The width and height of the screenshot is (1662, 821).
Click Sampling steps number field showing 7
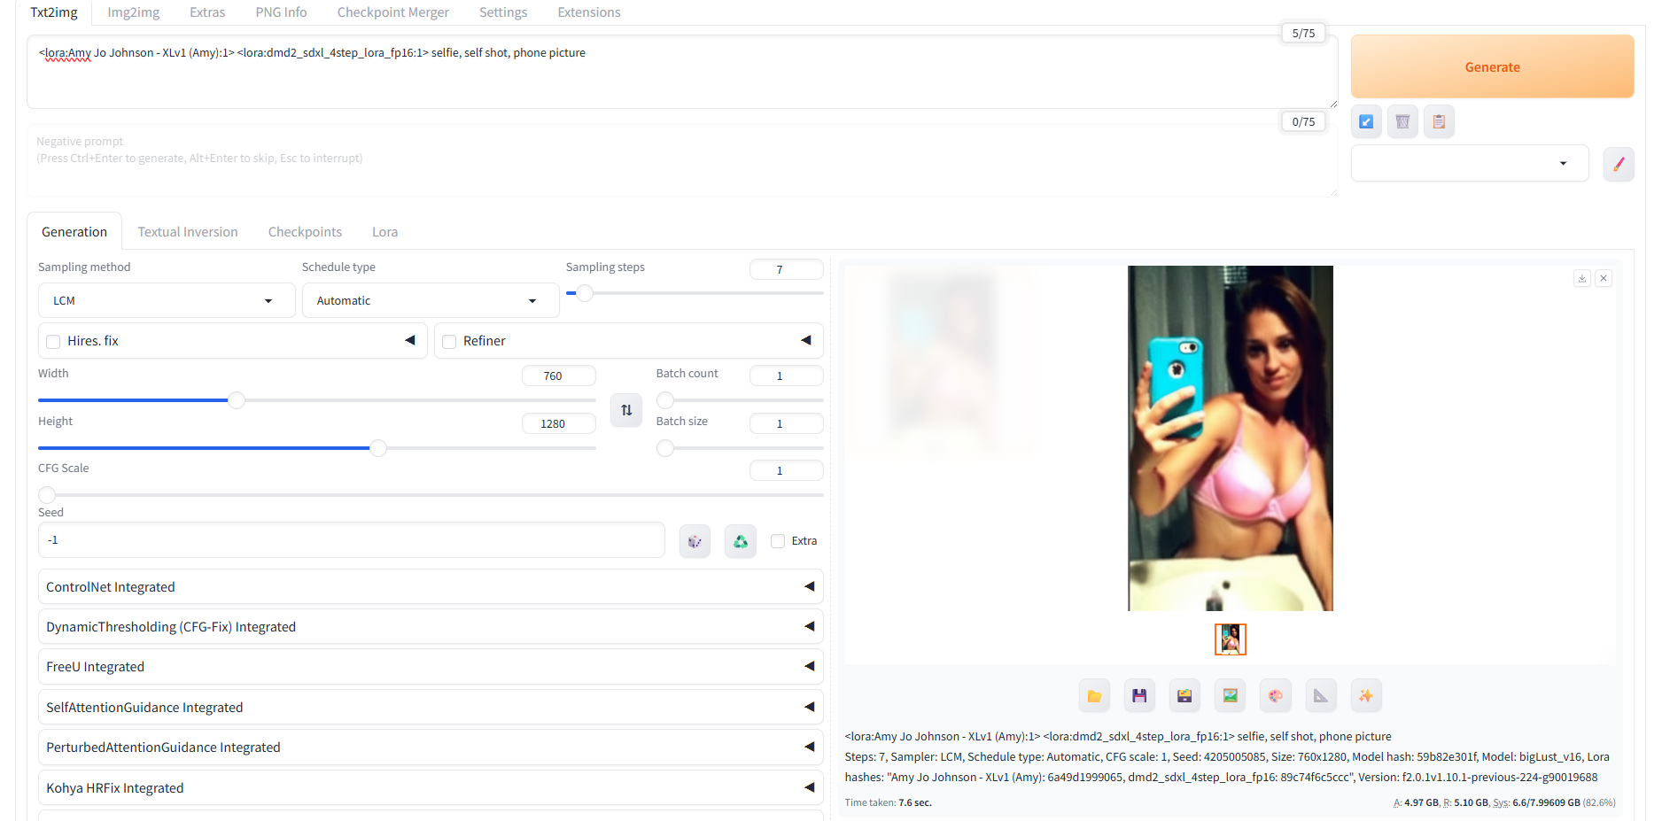click(x=786, y=269)
